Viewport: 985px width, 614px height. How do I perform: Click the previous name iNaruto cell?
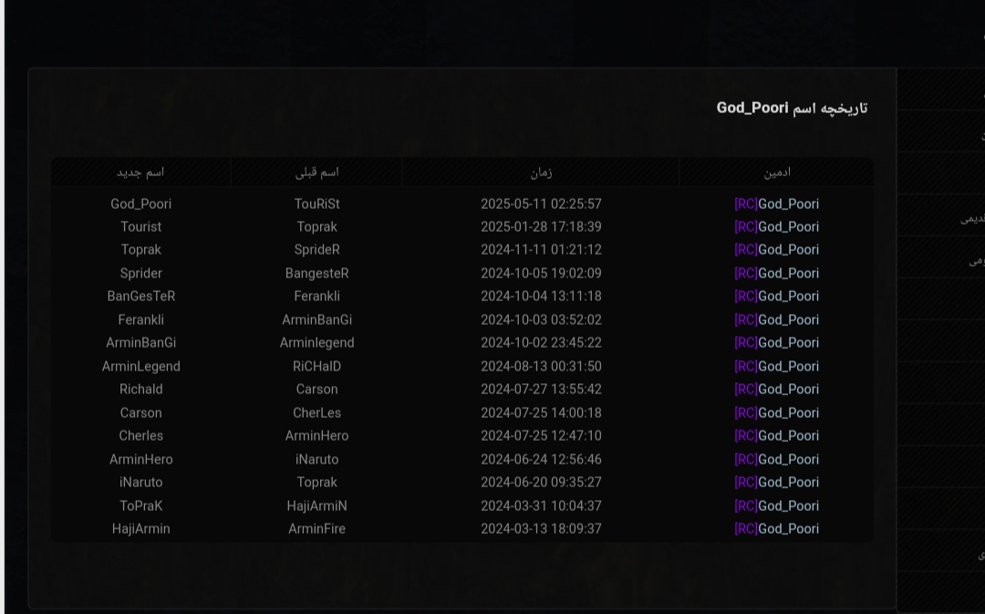point(316,460)
